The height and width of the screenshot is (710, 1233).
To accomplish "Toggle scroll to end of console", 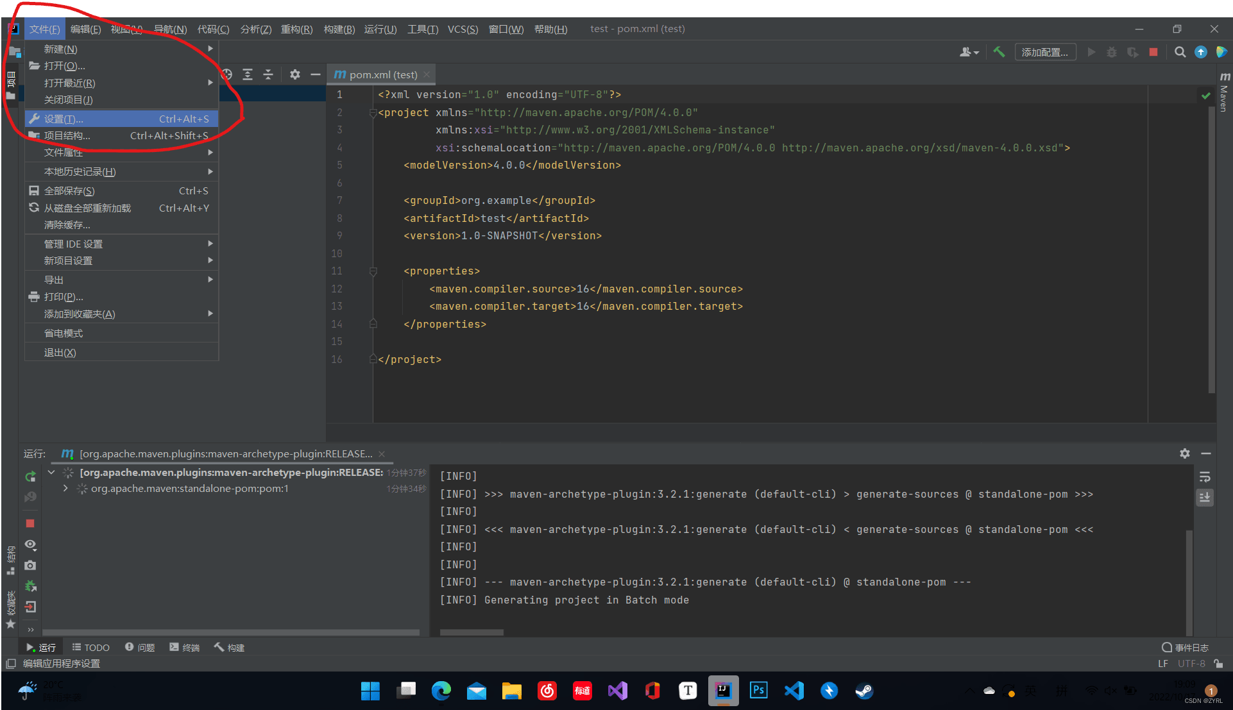I will pos(1205,497).
